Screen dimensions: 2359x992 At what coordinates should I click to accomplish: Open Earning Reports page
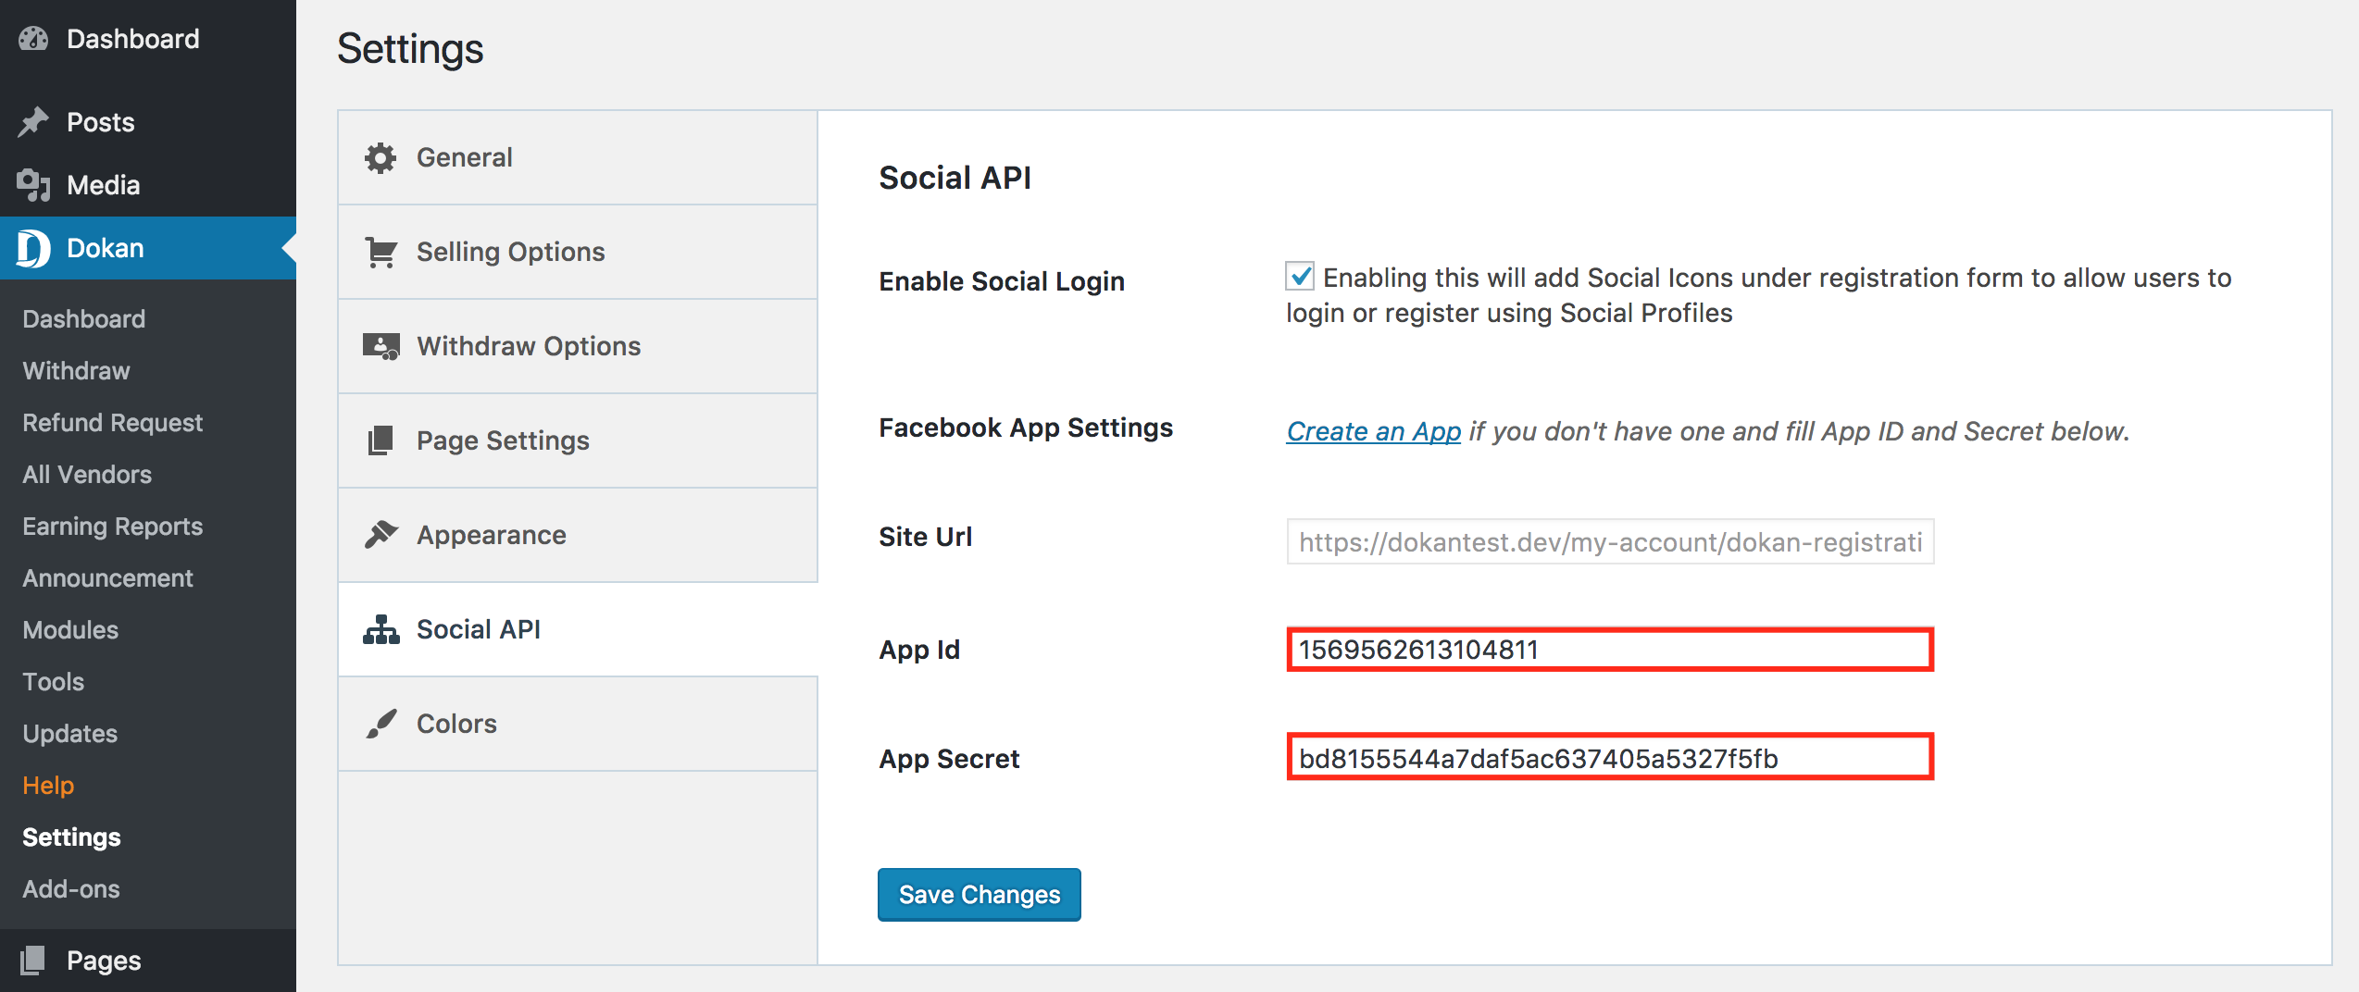(113, 527)
